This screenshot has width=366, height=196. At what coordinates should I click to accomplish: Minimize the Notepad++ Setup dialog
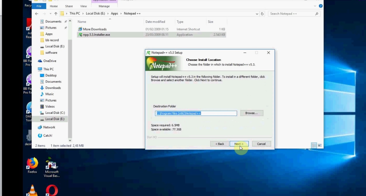coord(245,53)
